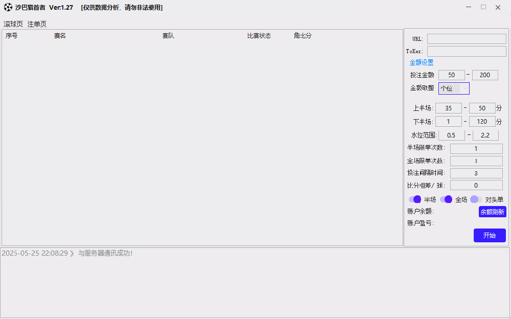Edit the minimum 投注金额 field showing 50

451,75
